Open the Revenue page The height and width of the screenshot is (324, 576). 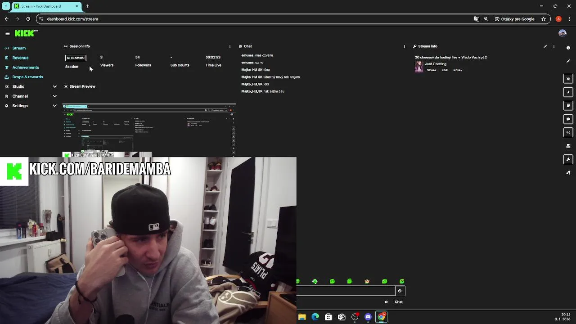coord(20,58)
